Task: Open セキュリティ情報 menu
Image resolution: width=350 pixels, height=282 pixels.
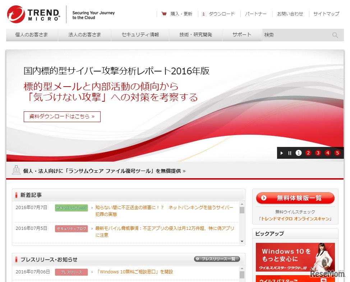Action: coord(140,35)
